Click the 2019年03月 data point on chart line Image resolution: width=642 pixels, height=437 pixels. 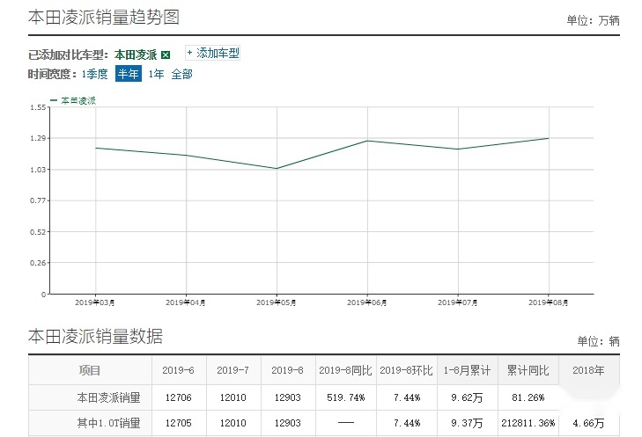tap(96, 148)
